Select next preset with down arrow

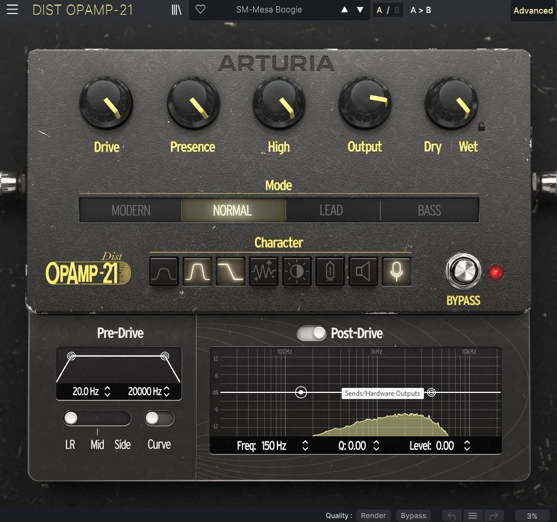[360, 10]
